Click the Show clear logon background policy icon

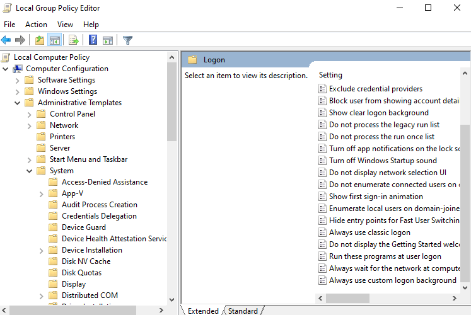[322, 113]
